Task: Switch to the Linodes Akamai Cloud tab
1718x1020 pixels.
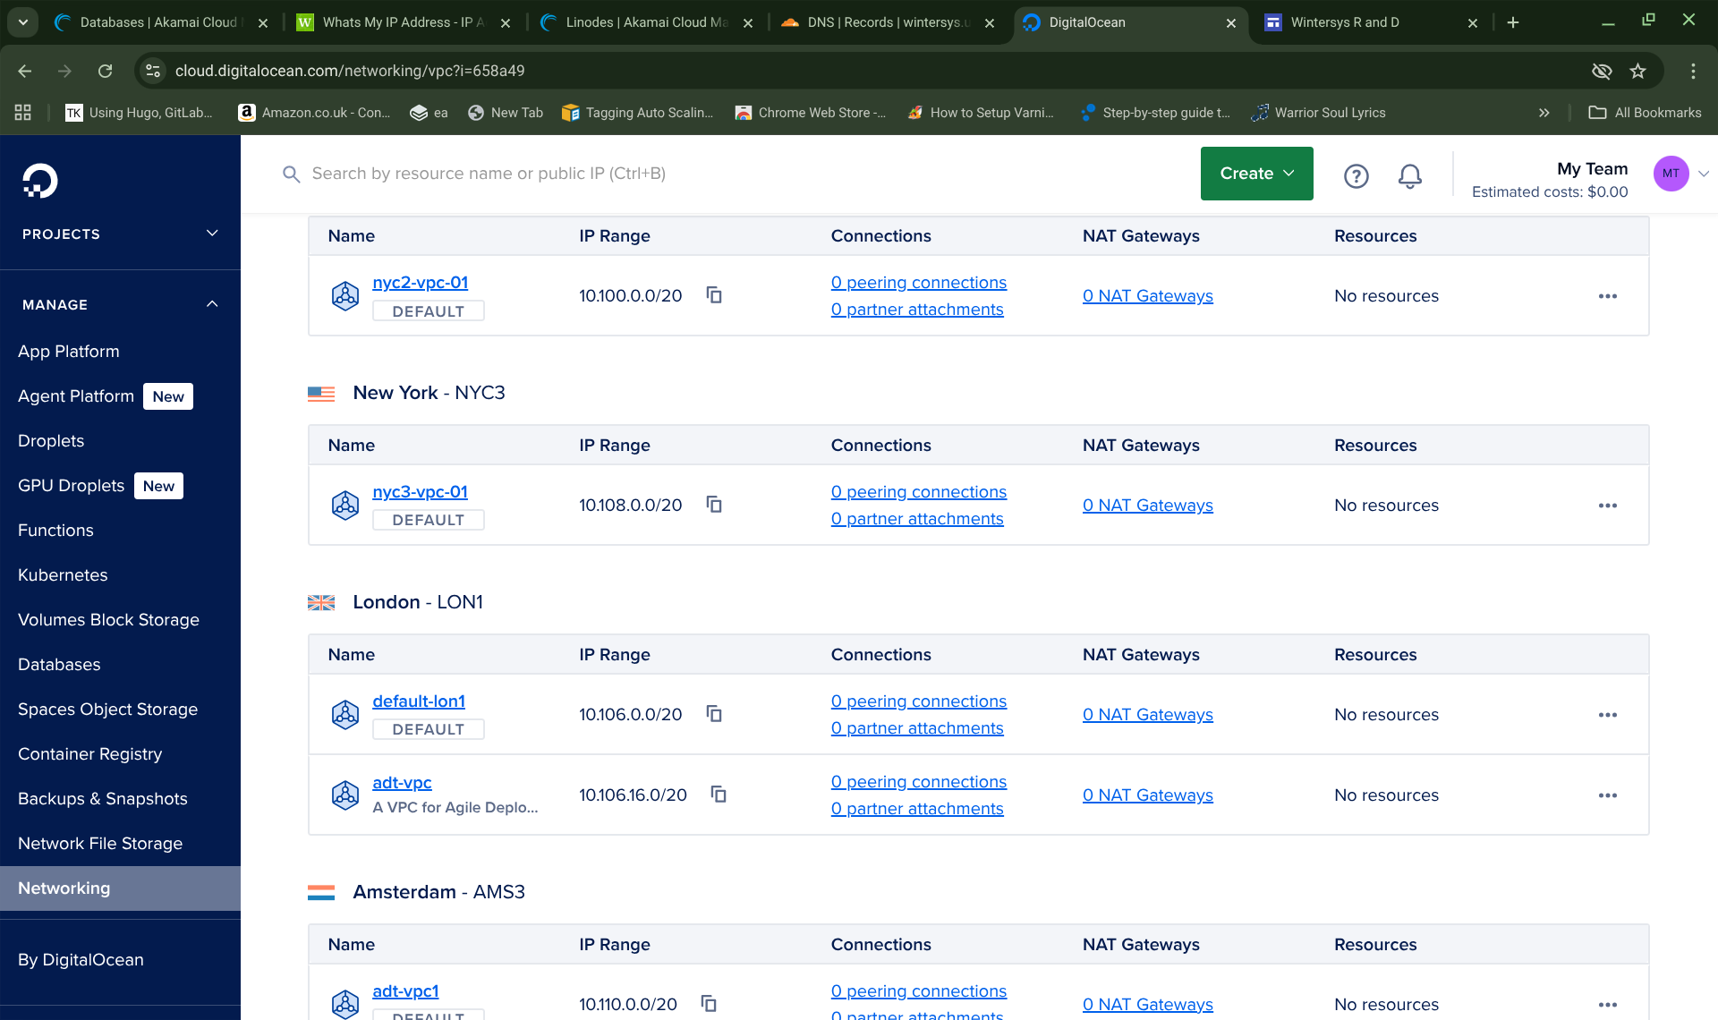Action: click(x=646, y=22)
